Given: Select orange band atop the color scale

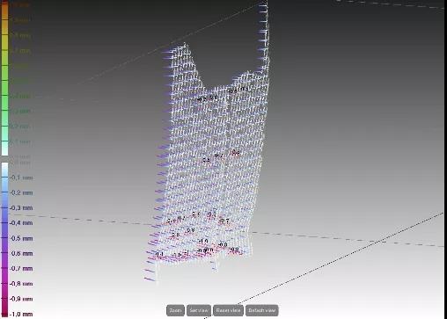Looking at the screenshot, I should point(4,11).
